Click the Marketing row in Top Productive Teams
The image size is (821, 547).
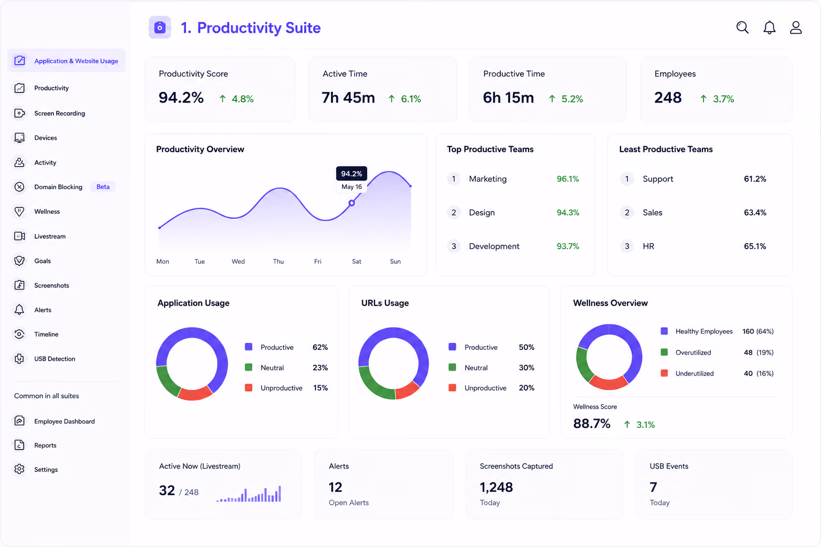point(514,179)
